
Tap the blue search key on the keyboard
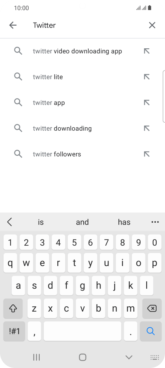(151, 331)
